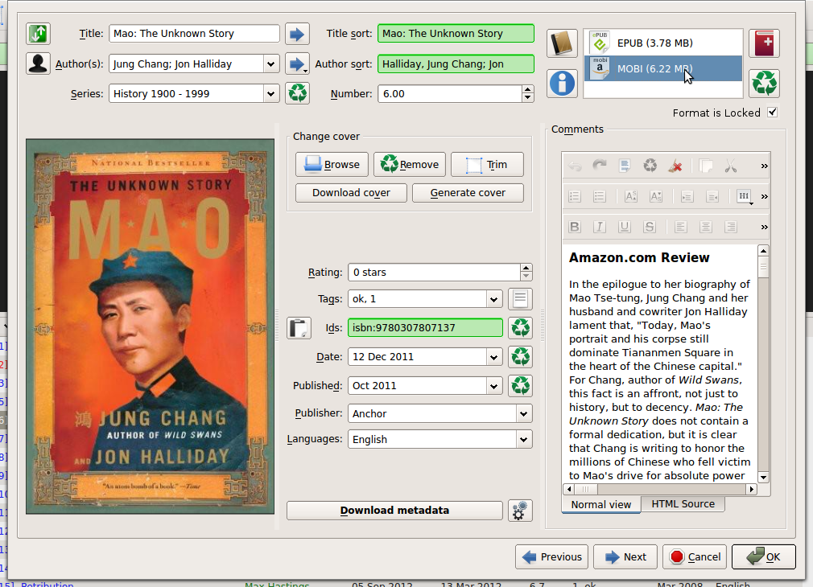The width and height of the screenshot is (813, 587).
Task: Open the Author(s) dropdown arrow
Action: pos(270,64)
